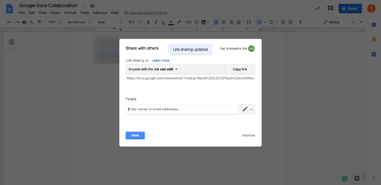
Task: Click the Done button
Action: click(x=135, y=136)
